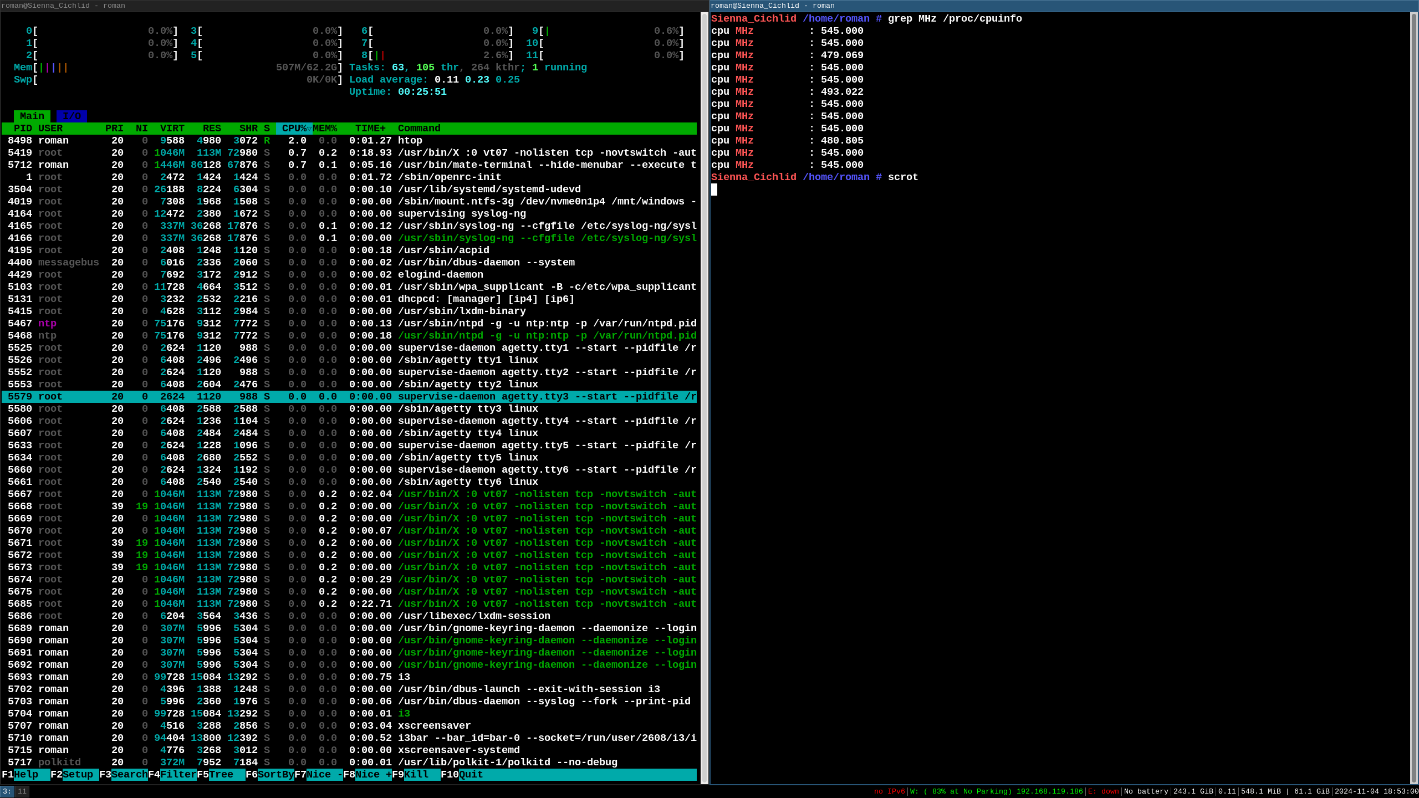
Task: Select the dbus-daemon --system row
Action: pos(349,263)
